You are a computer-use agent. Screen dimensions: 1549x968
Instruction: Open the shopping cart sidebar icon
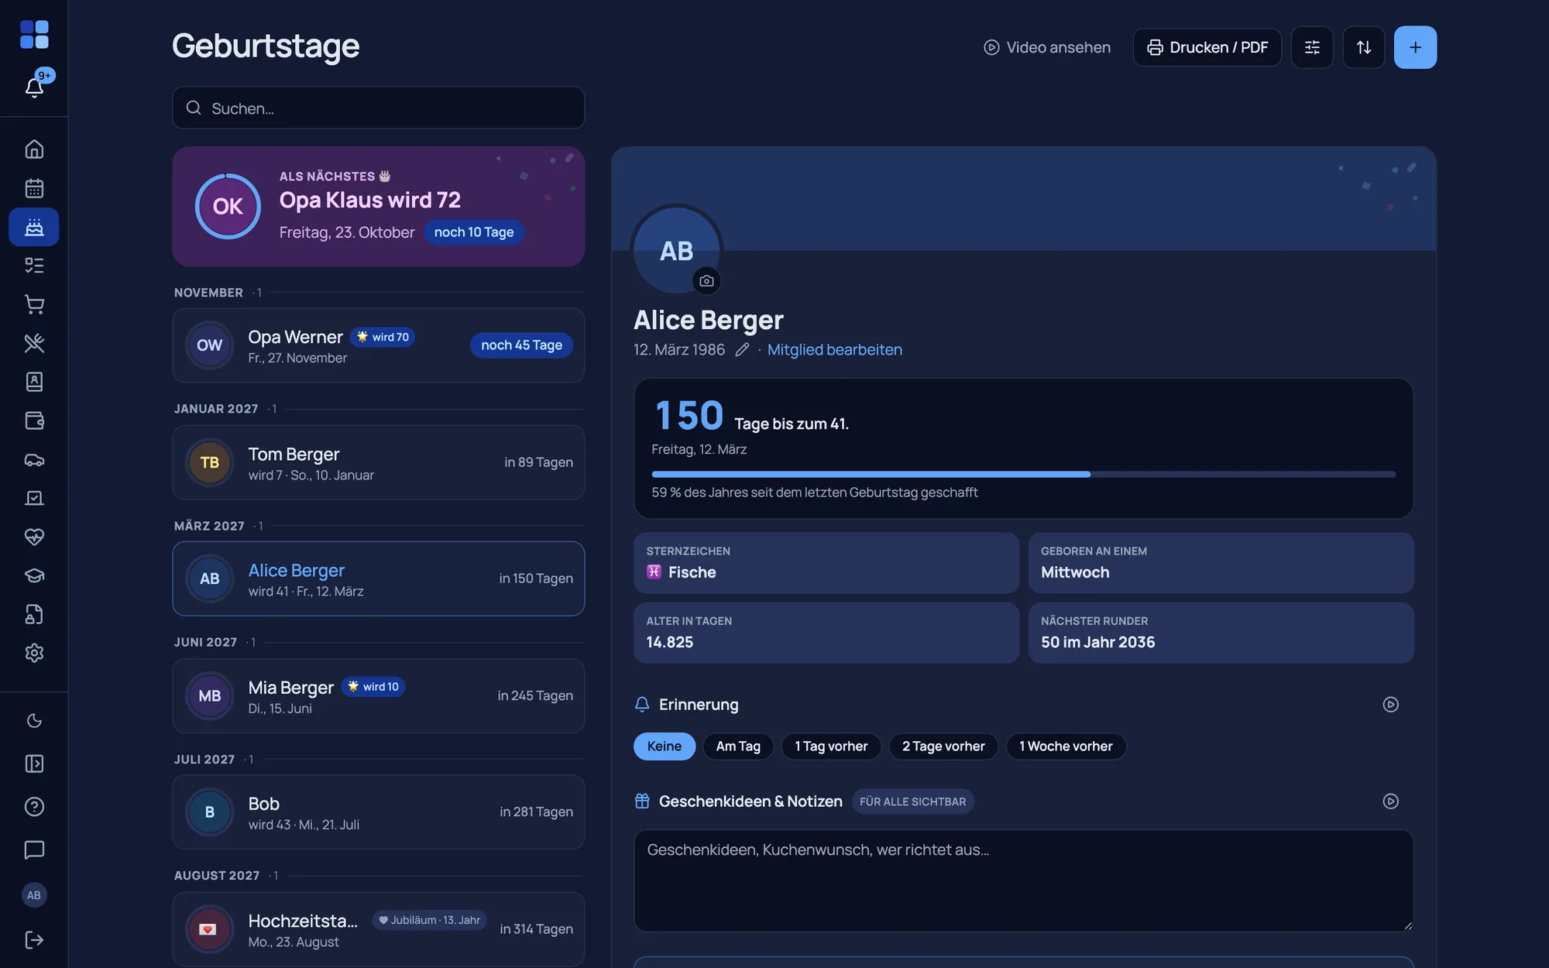point(34,304)
